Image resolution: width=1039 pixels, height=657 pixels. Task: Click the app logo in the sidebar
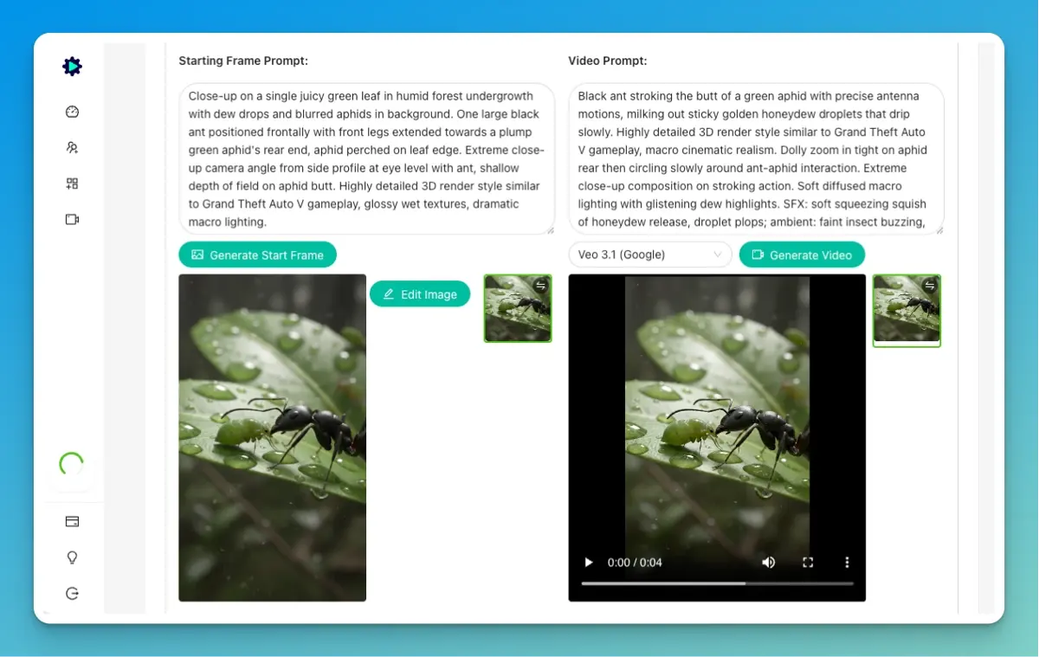point(72,67)
